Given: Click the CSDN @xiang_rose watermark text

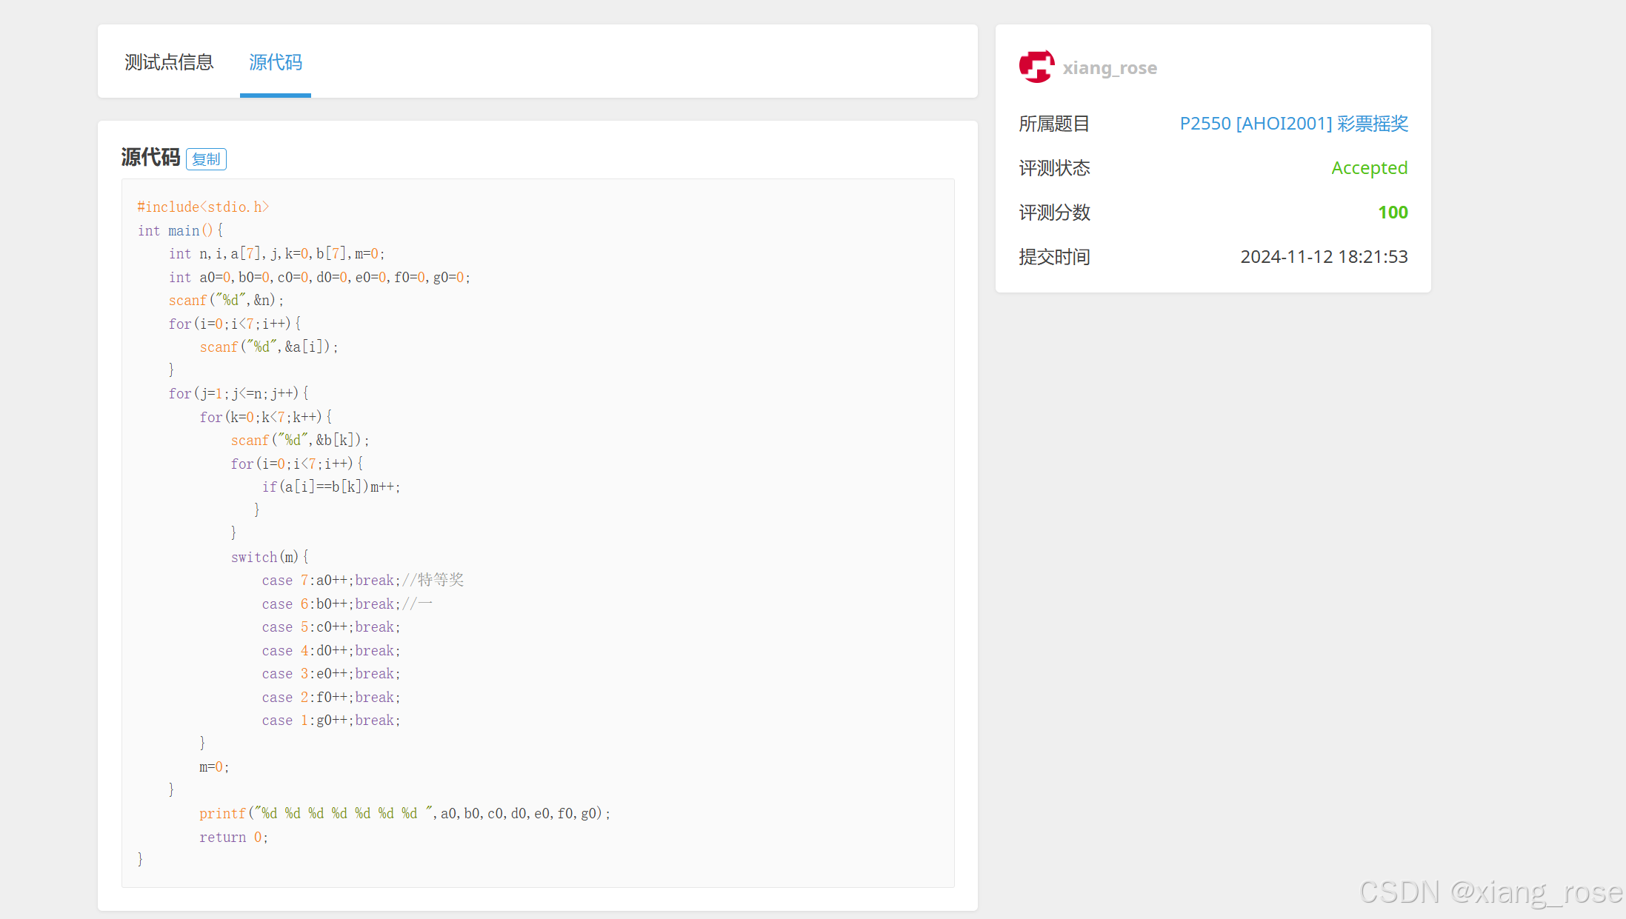Looking at the screenshot, I should (1490, 892).
